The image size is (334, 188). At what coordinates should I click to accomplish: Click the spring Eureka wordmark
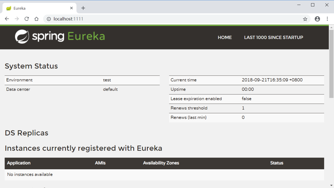(x=68, y=37)
